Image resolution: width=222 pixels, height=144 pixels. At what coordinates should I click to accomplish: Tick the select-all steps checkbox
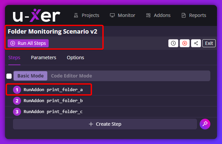tap(9, 76)
